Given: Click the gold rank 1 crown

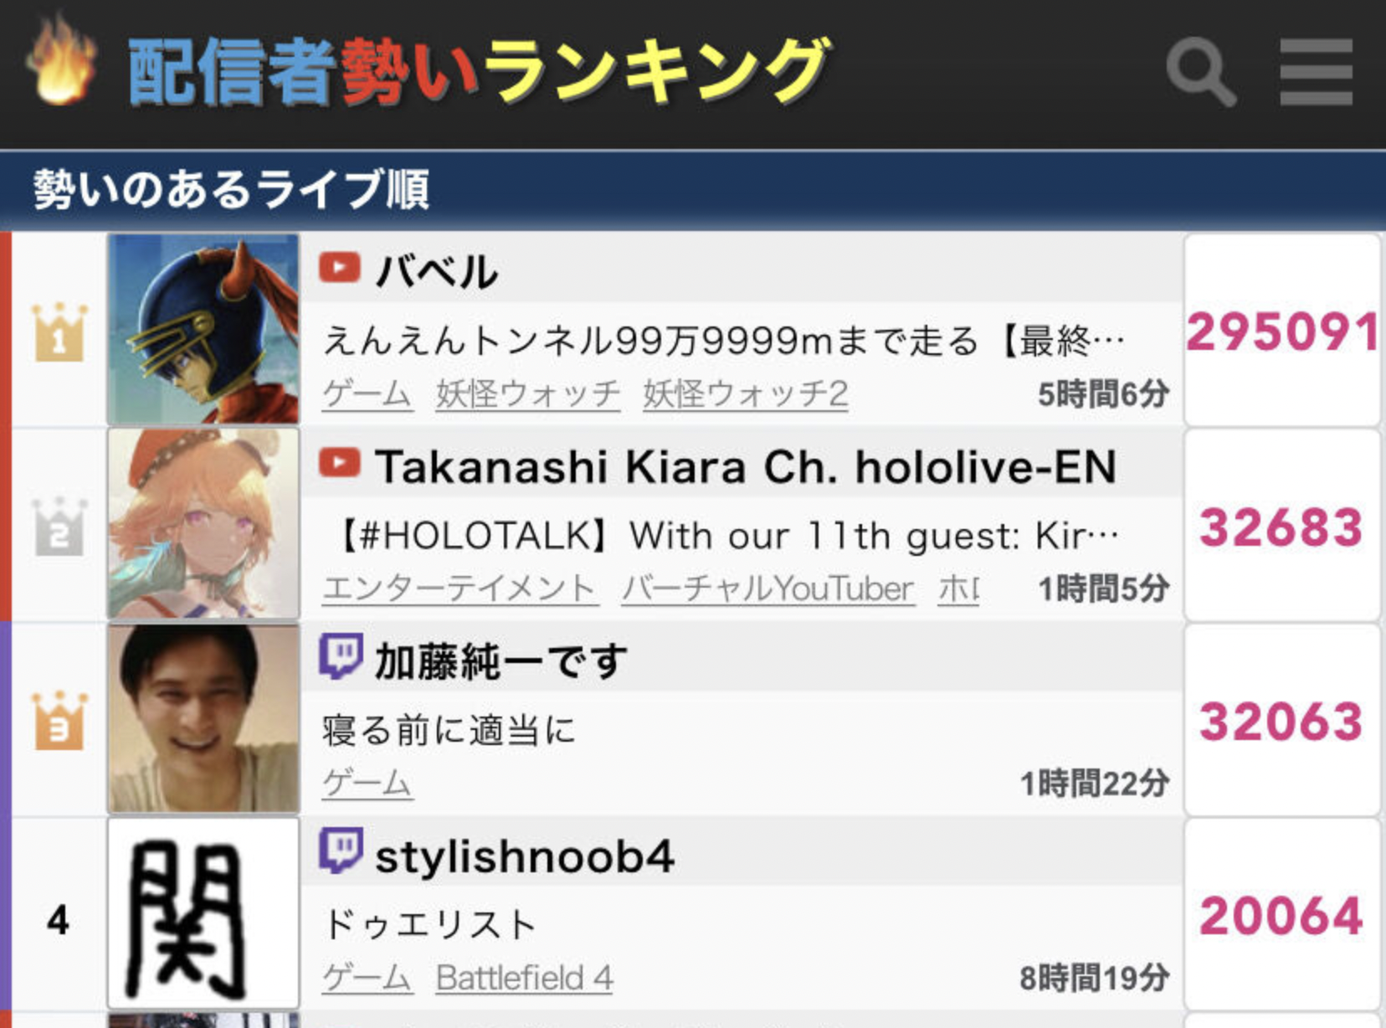Looking at the screenshot, I should coord(59,332).
